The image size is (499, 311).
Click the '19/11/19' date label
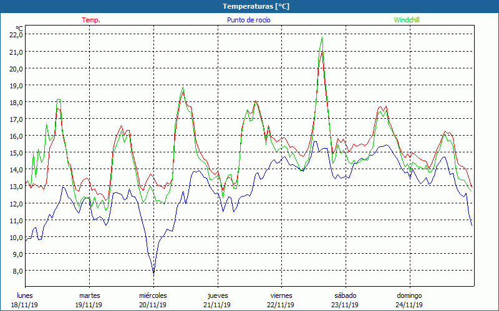point(89,305)
